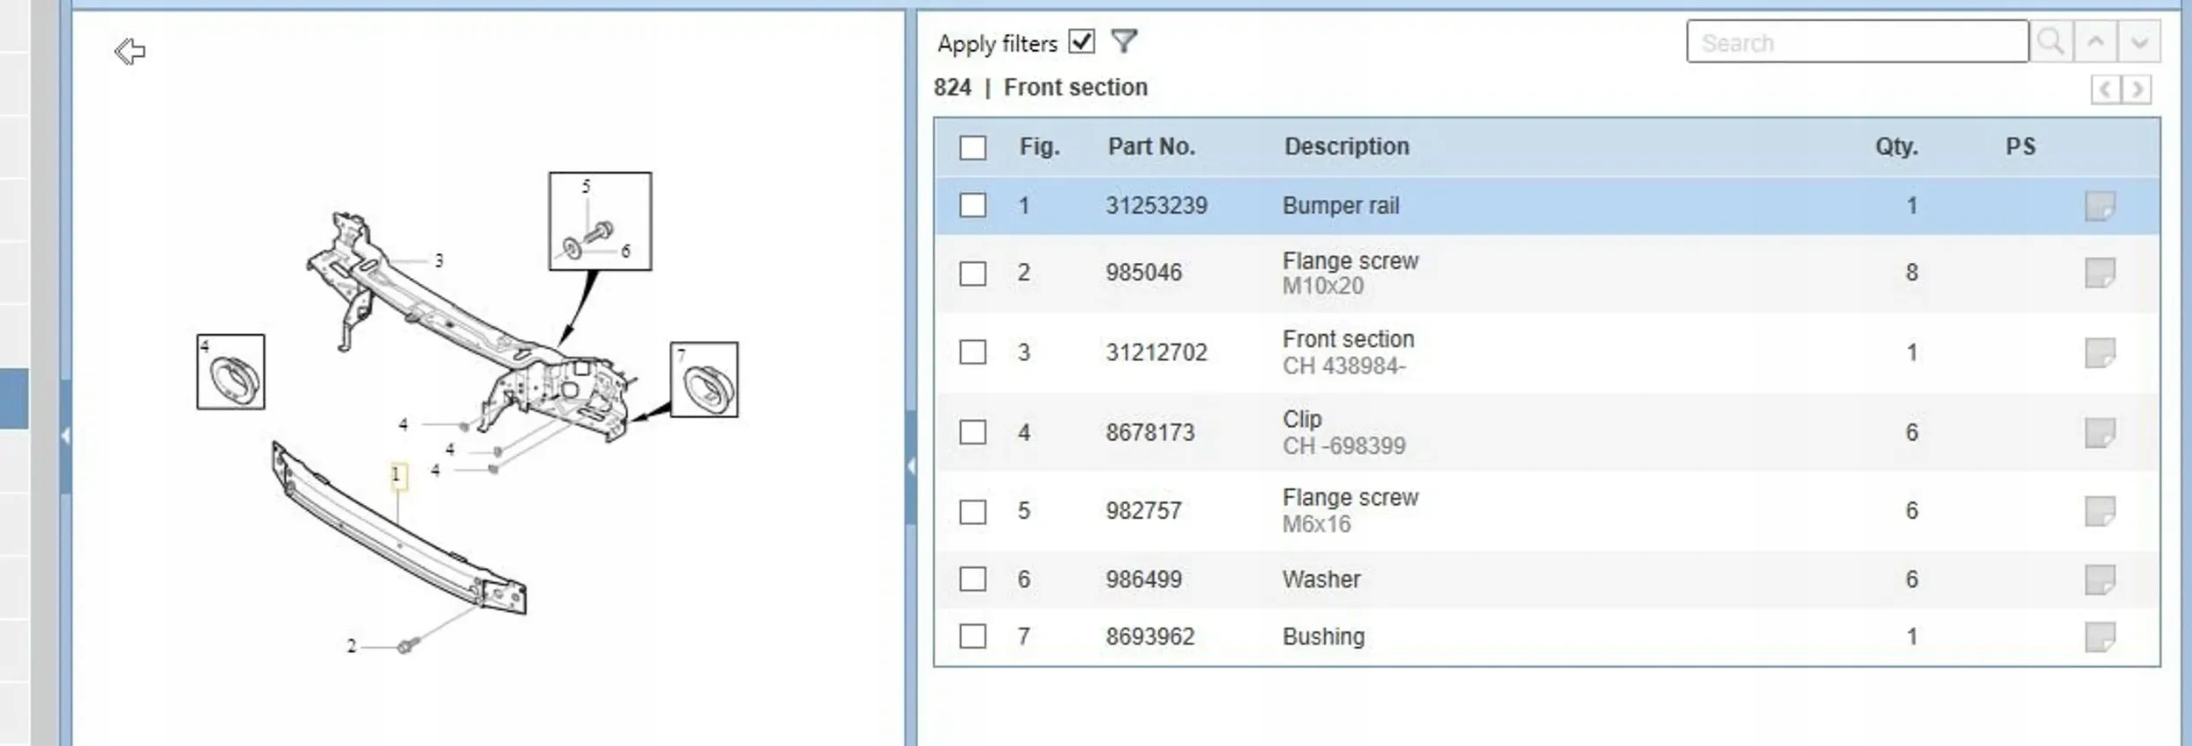
Task: Navigate to the next section chevron
Action: [x=2138, y=89]
